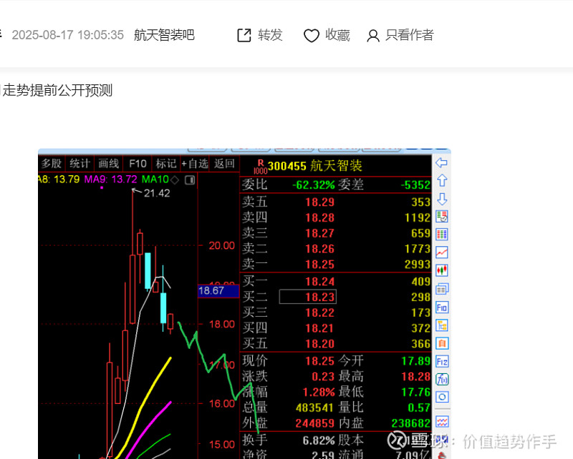This screenshot has width=573, height=459.
Task: Click the 换手 value 6.82%
Action: (x=318, y=440)
